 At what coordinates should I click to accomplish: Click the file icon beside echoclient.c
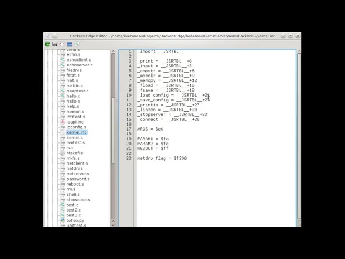pyautogui.click(x=63, y=60)
